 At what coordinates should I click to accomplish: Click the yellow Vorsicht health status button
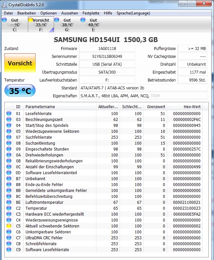(x=20, y=63)
